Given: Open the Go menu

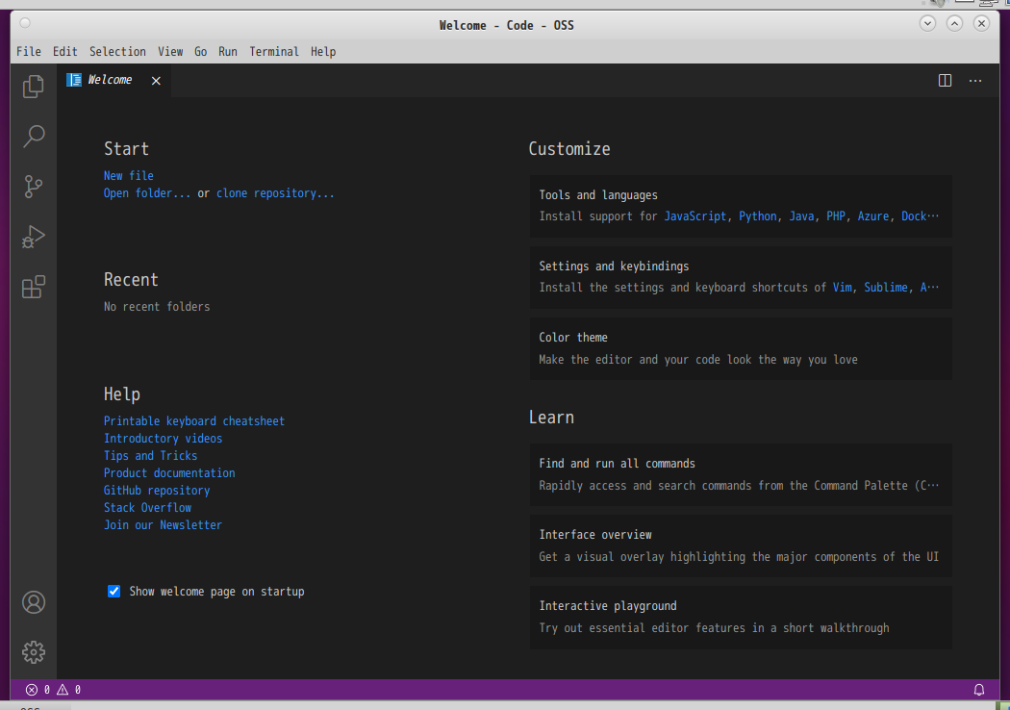Looking at the screenshot, I should click(201, 52).
